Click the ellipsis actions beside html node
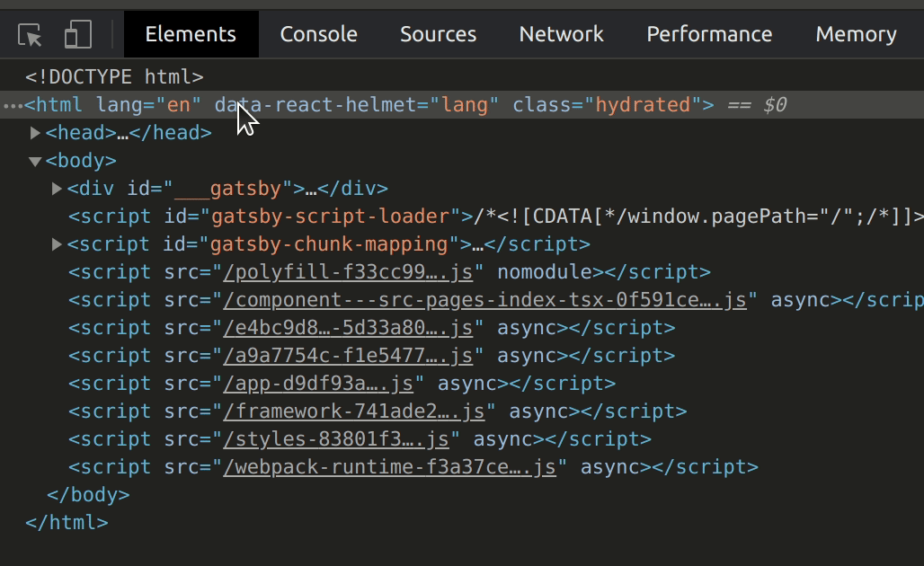This screenshot has height=566, width=924. (13, 106)
